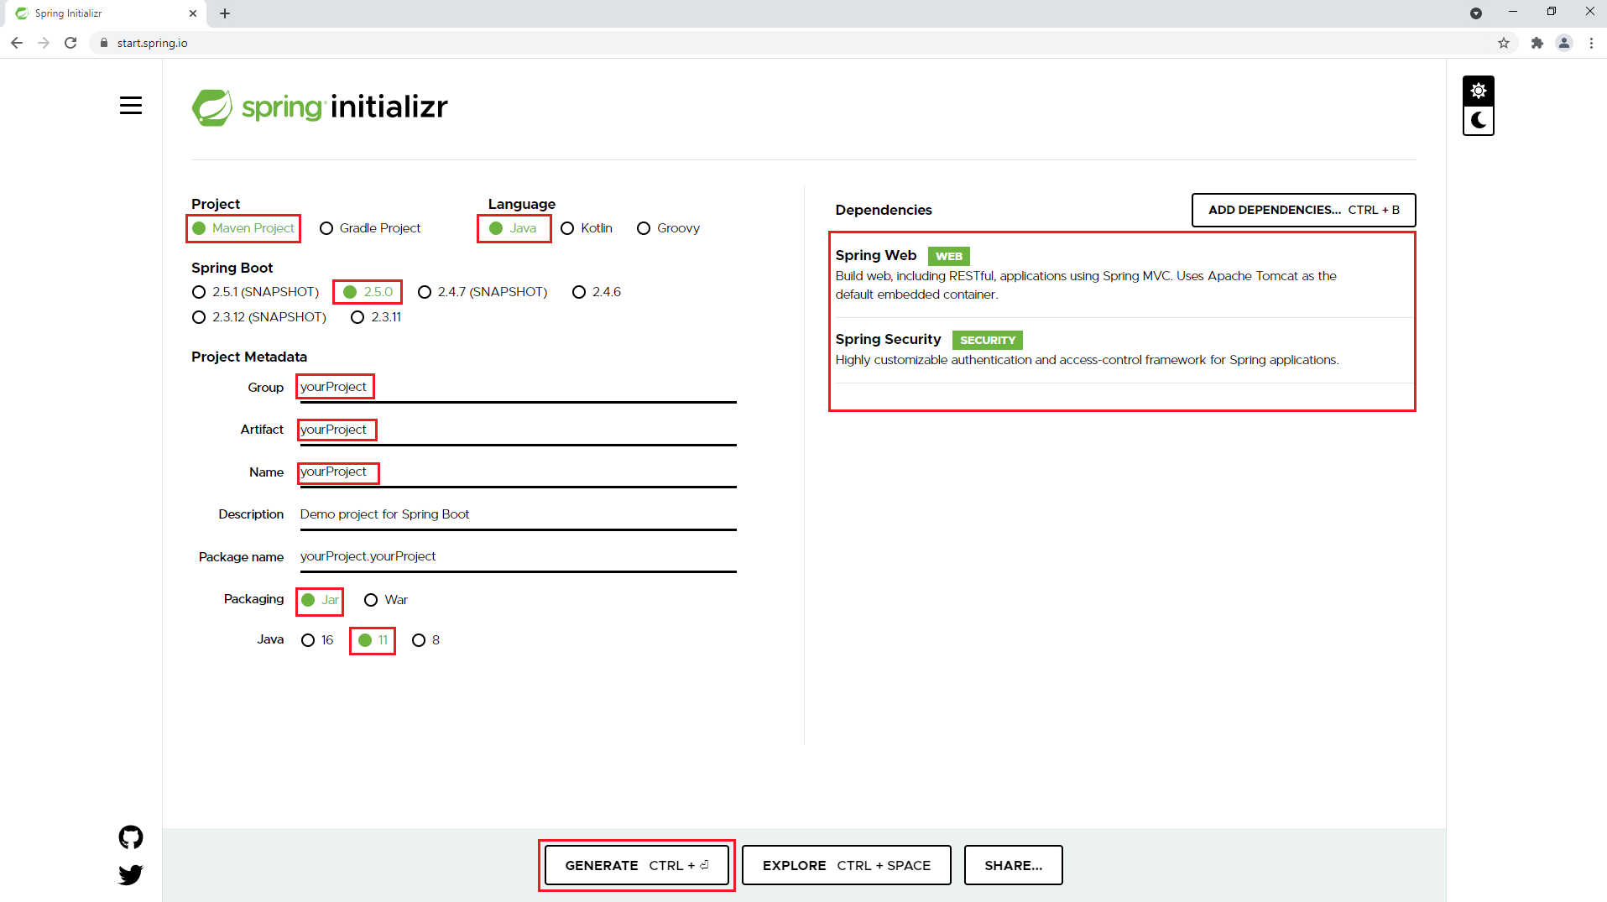The height and width of the screenshot is (902, 1607).
Task: Open the Twitter link icon
Action: 131,874
